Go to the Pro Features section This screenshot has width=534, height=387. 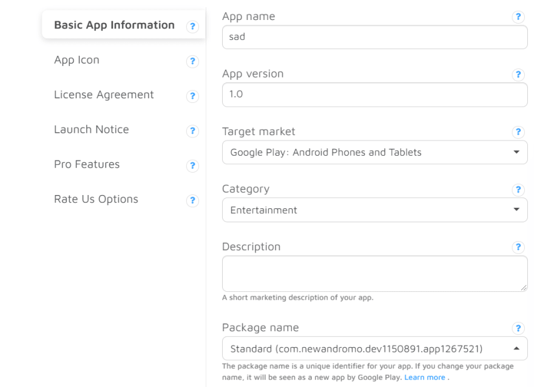coord(87,164)
